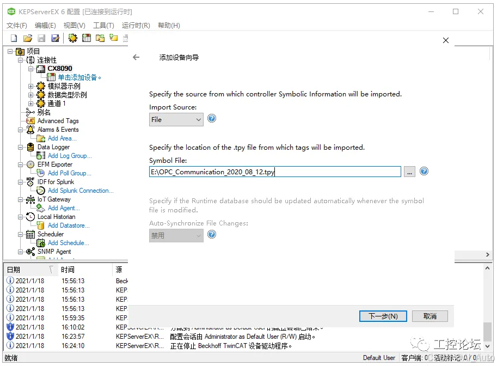Open the 帮助(H) menu
The image size is (497, 366).
169,26
